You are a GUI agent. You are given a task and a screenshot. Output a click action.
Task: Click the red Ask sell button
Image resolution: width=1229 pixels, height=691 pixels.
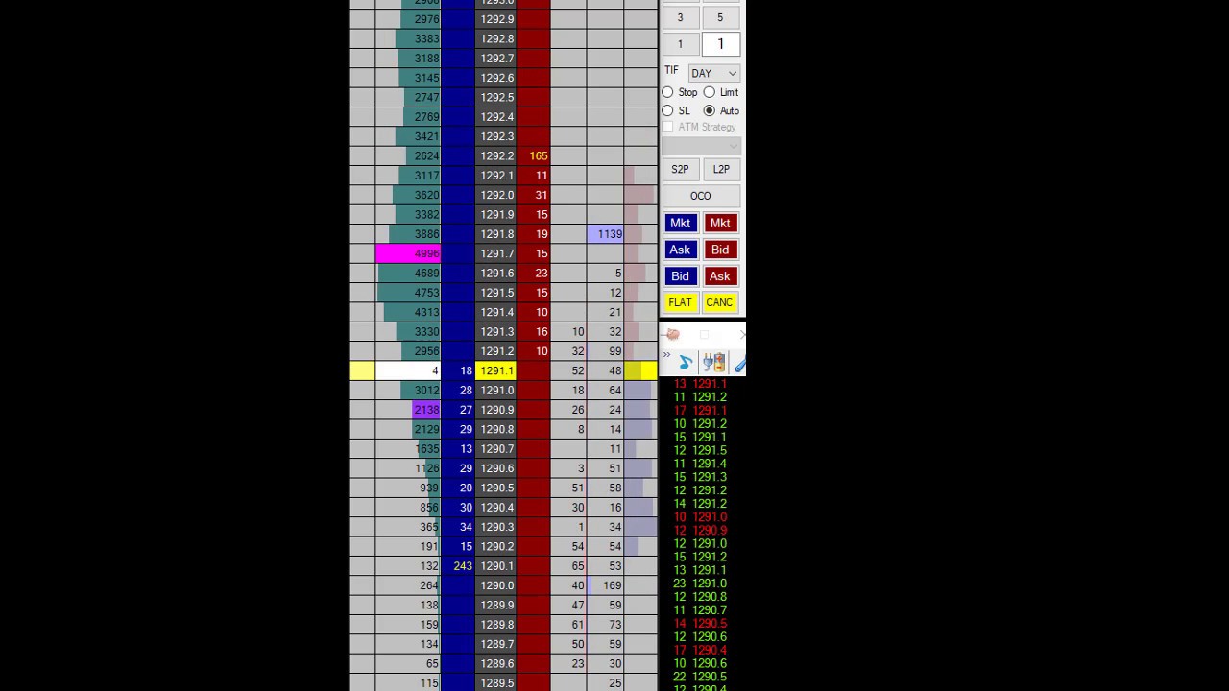(720, 276)
